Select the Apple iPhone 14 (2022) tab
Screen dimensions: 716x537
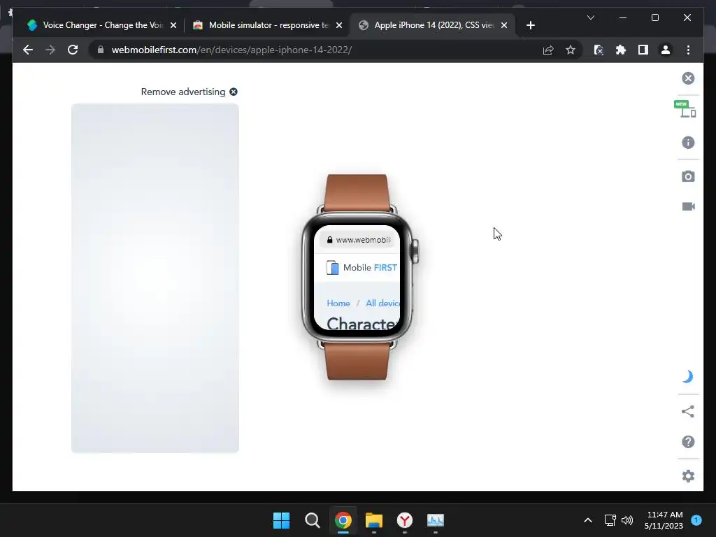coord(433,25)
